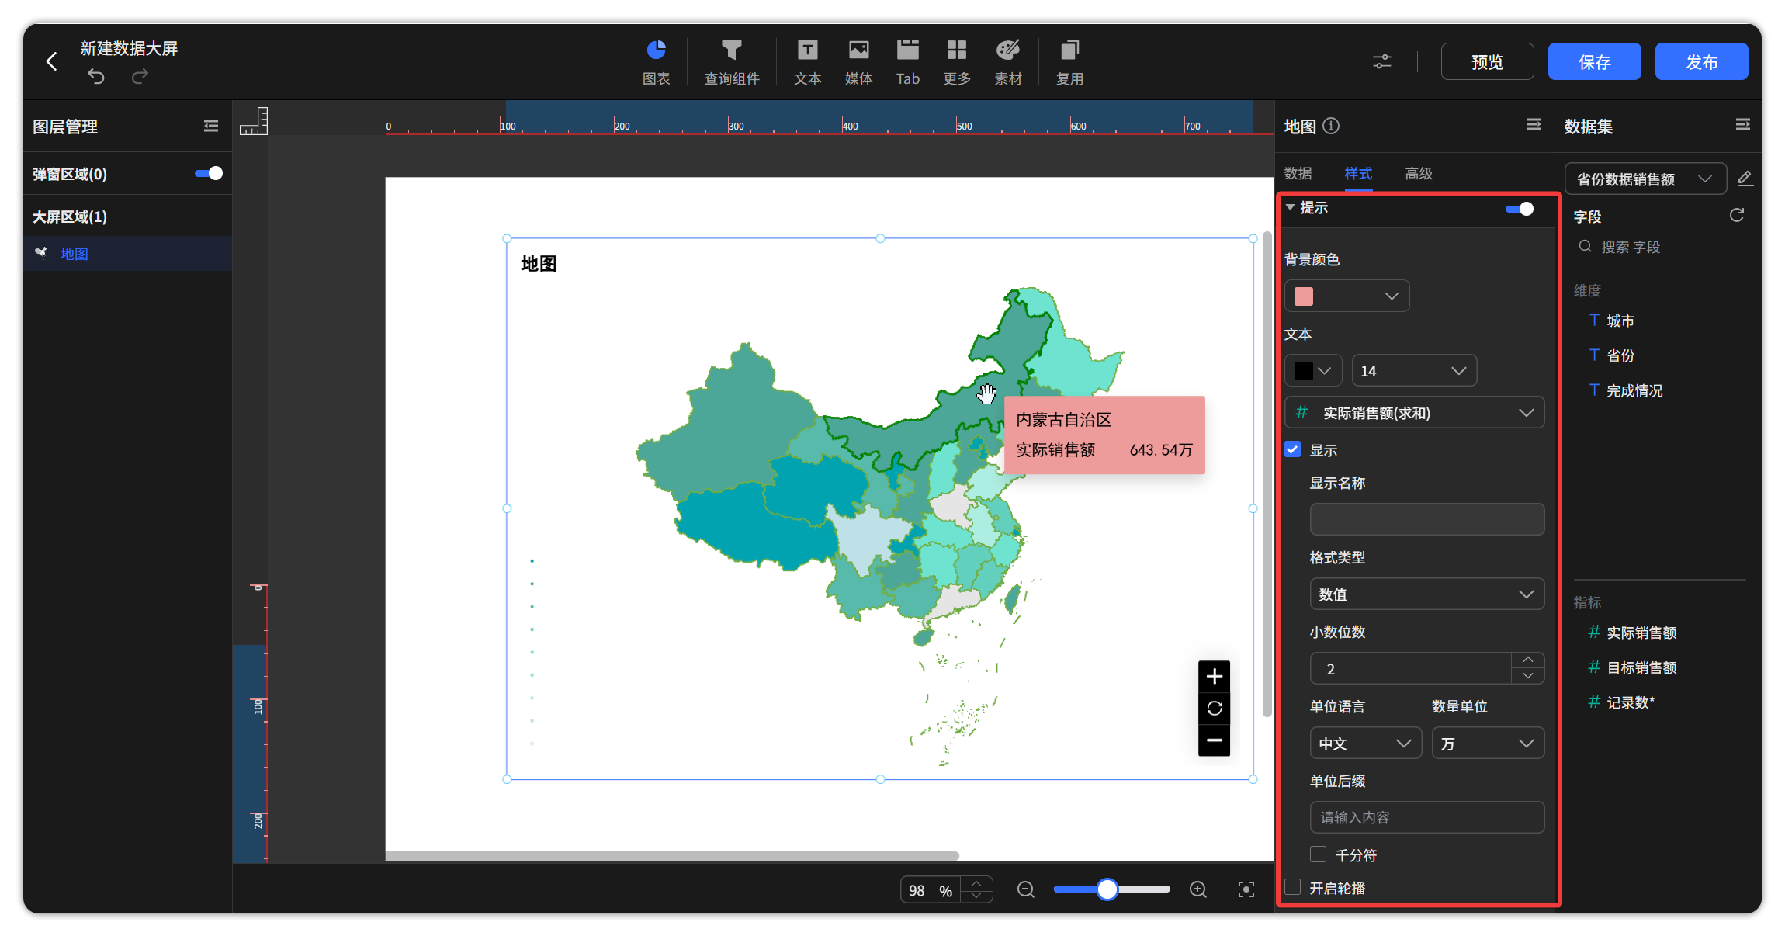Open the 图层管理 panel menu icon
The width and height of the screenshot is (1785, 929).
click(210, 126)
